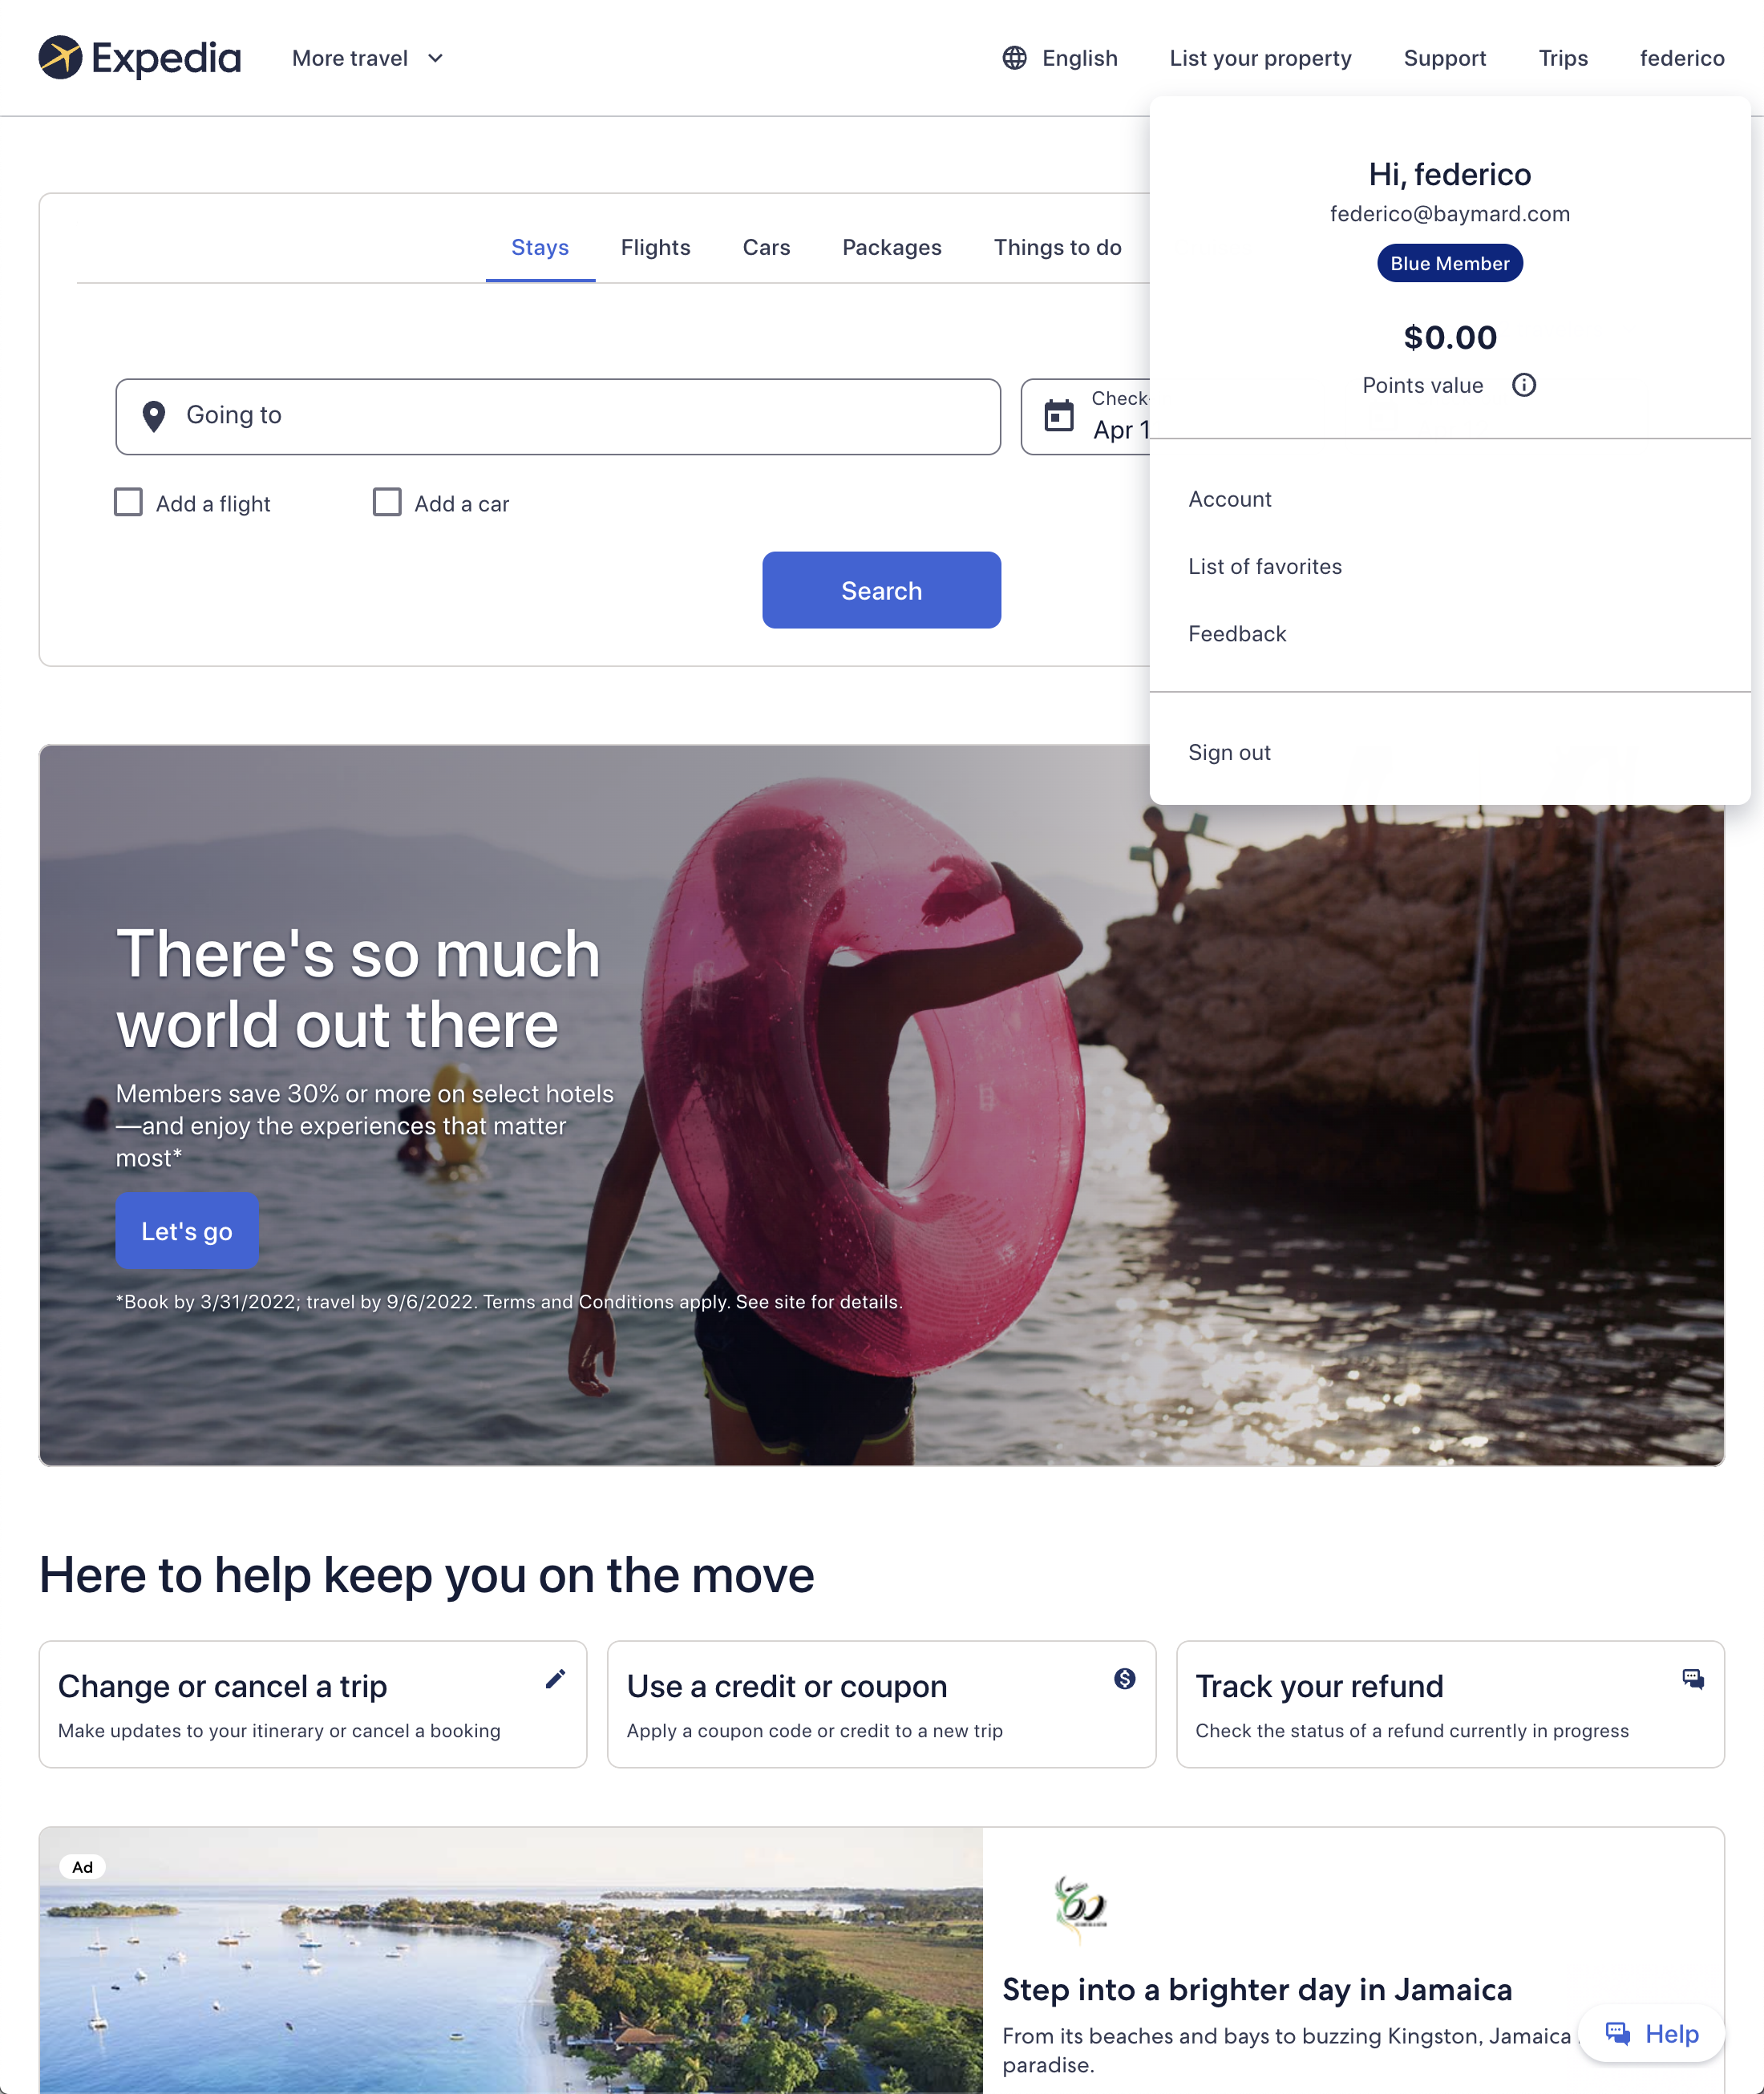Click the globe language icon
1764x2094 pixels.
click(1014, 58)
